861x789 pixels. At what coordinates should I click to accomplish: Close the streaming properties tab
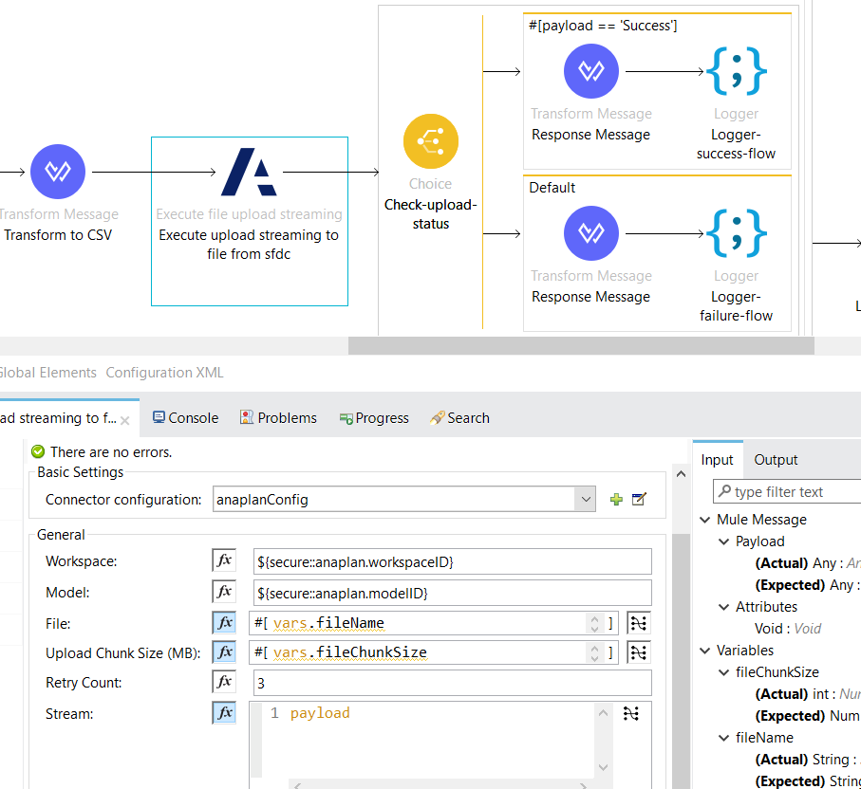coord(125,421)
